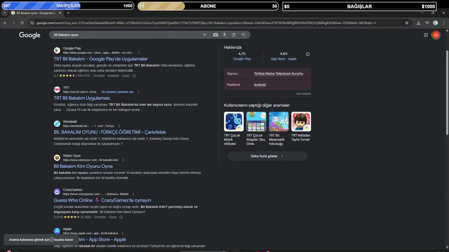Click the page vertical scrollbar
Viewport: 449px width, 252px height.
click(x=447, y=93)
